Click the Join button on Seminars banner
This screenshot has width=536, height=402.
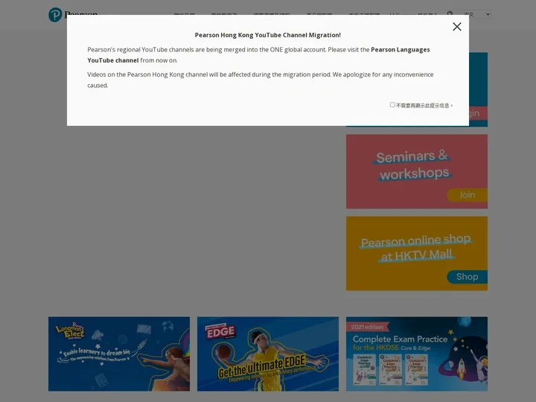tap(467, 195)
